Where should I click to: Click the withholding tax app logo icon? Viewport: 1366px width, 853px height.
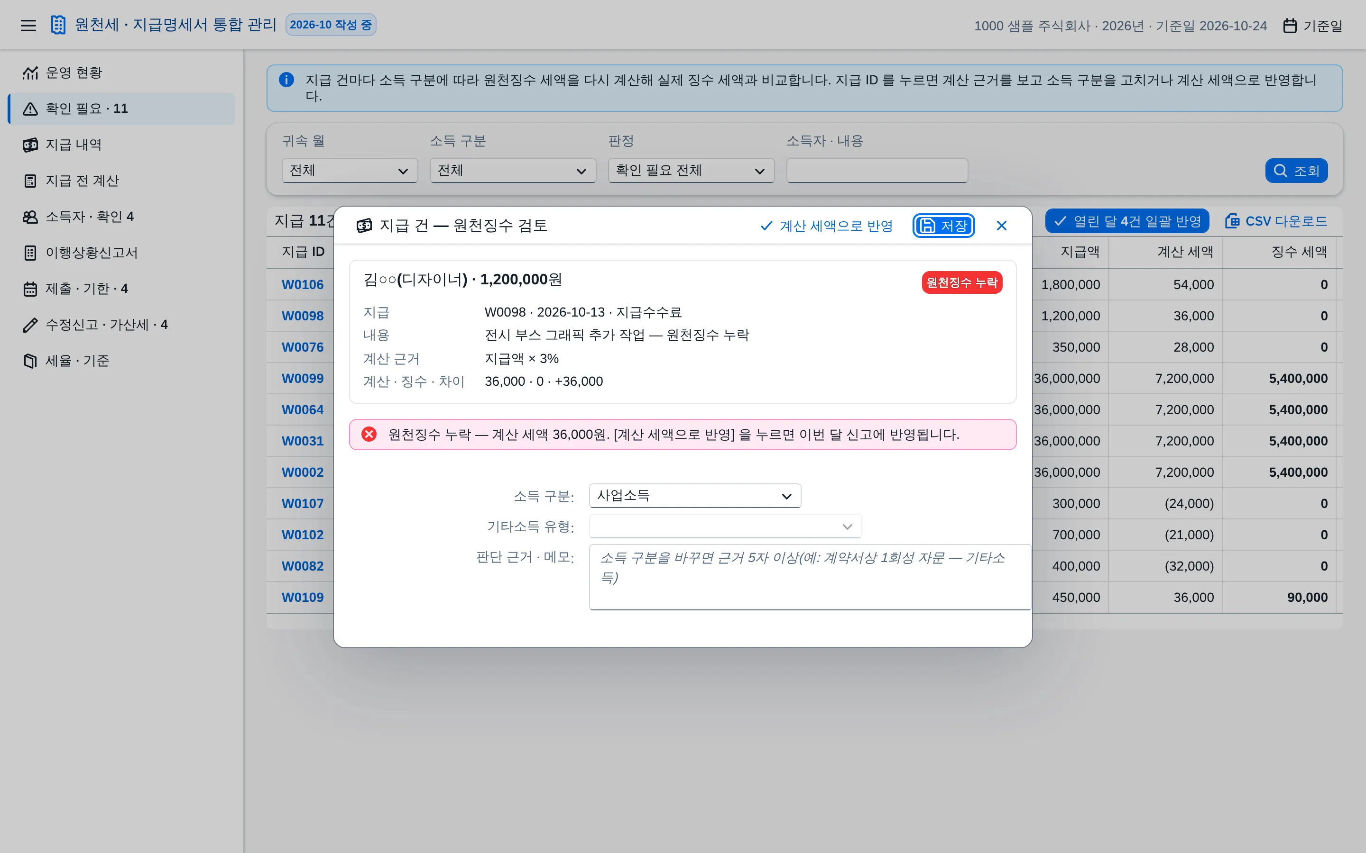point(58,25)
